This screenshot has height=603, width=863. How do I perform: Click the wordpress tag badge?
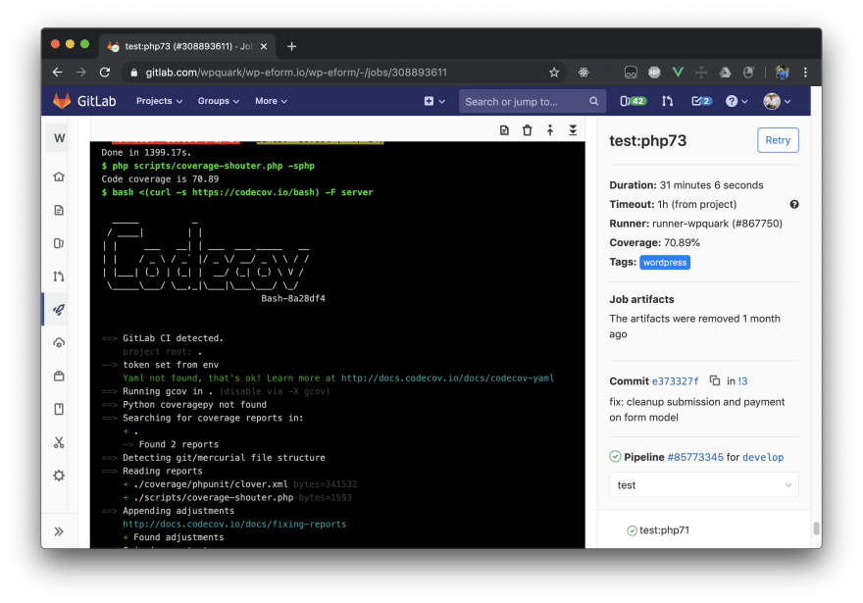pyautogui.click(x=665, y=263)
